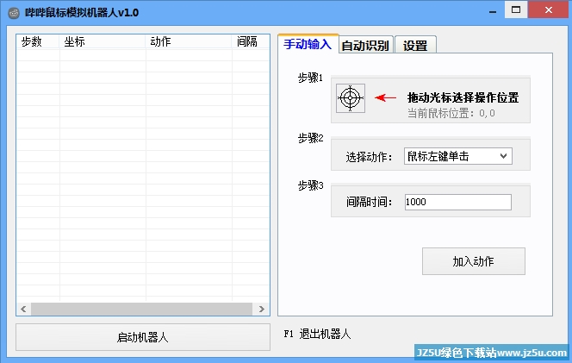Close the 哔哔鼠标模拟机器人 window

point(548,9)
